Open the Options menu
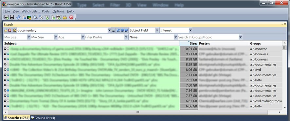The height and width of the screenshot is (121, 290). [58, 11]
